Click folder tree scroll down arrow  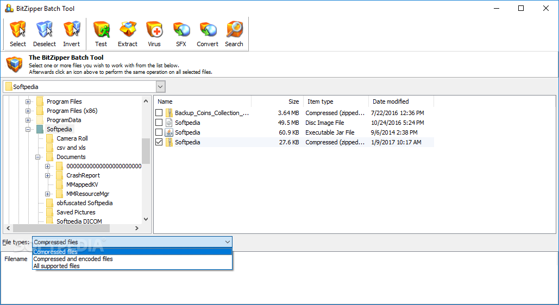click(x=146, y=219)
